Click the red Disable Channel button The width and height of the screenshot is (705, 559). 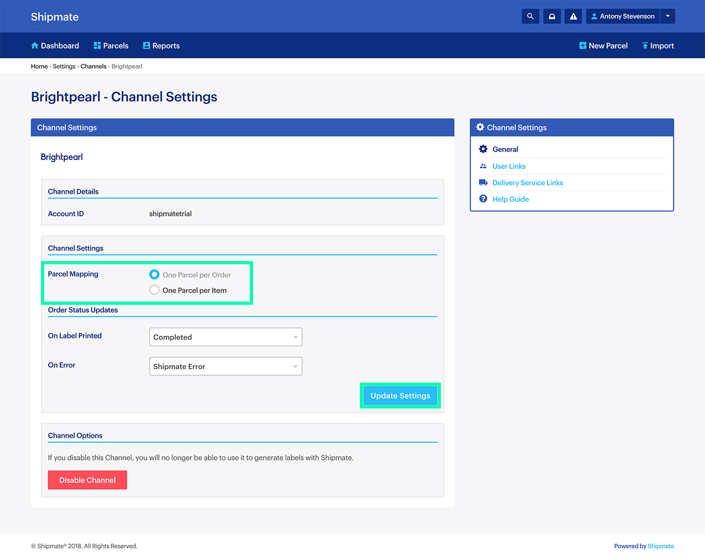87,480
